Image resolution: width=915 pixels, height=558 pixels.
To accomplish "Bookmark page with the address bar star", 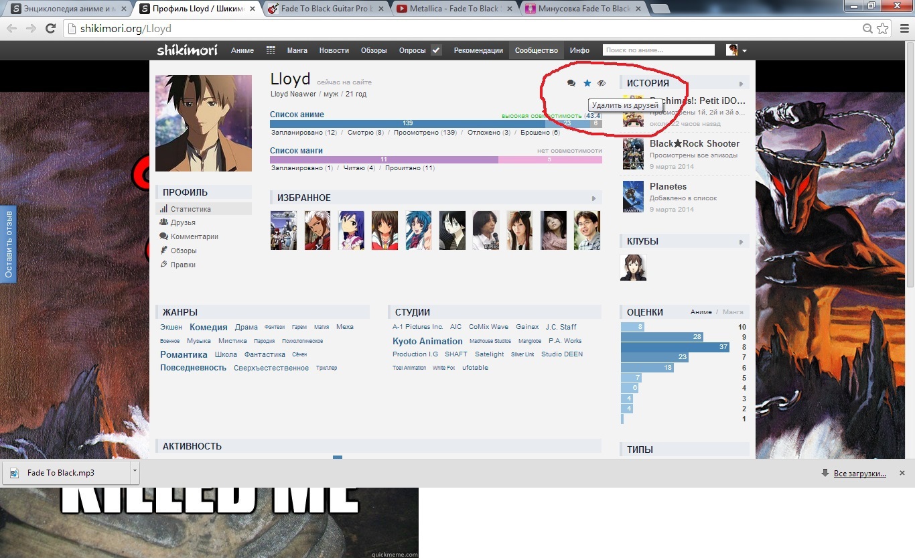I will 883,28.
